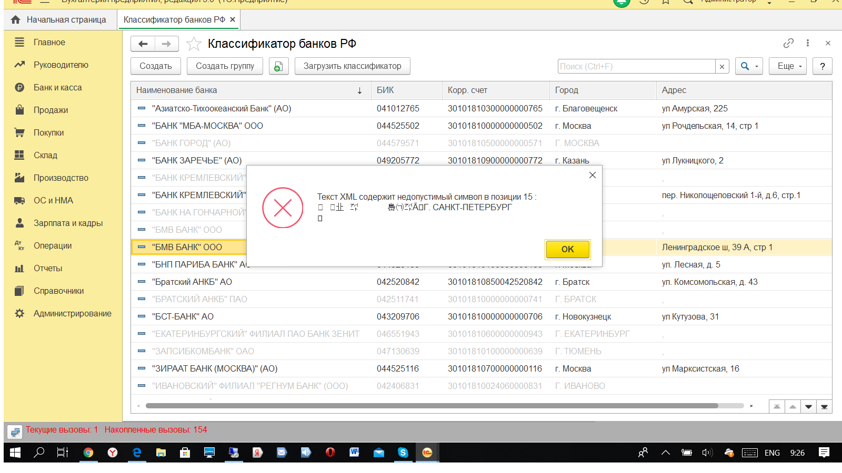Screen dimensions: 842x473
Task: Open the Банк и касса section
Action: click(x=57, y=88)
